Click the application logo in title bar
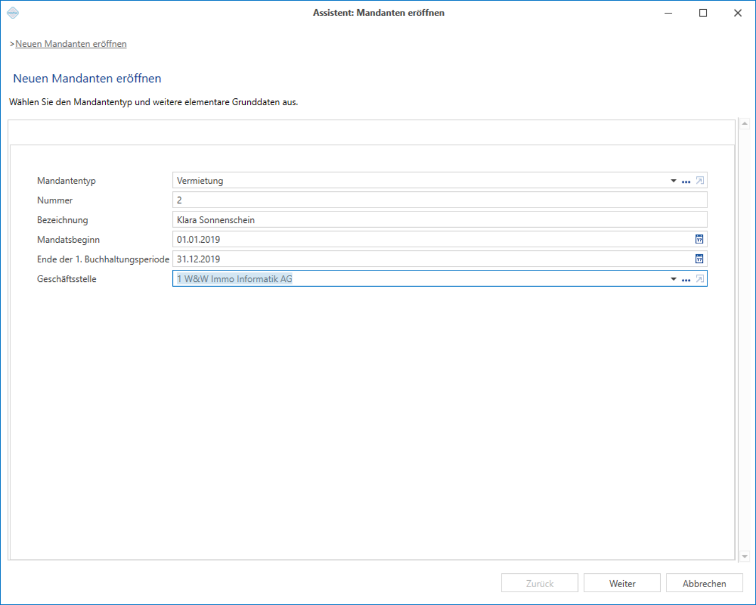Viewport: 756px width, 605px height. click(x=13, y=13)
